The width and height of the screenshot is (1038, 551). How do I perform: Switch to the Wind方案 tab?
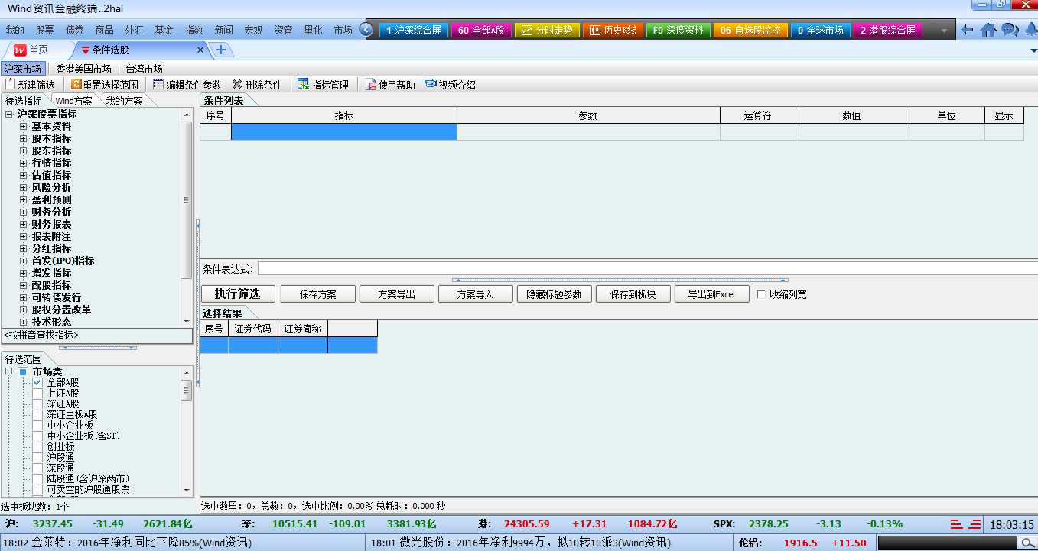pos(73,101)
